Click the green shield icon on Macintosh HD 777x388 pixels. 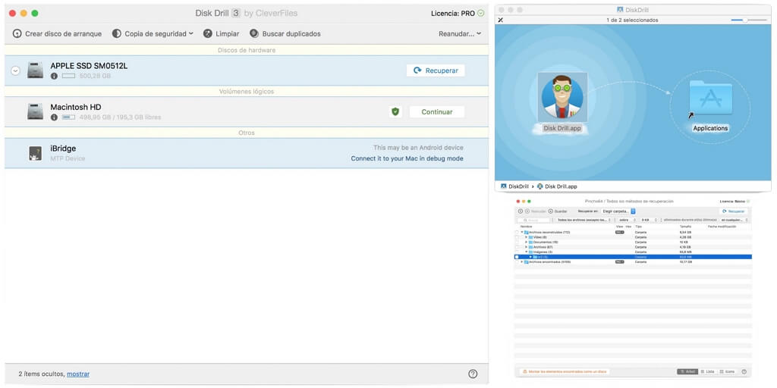[x=395, y=112]
